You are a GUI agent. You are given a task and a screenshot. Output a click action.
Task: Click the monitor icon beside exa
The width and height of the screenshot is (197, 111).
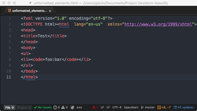[x=72, y=107]
